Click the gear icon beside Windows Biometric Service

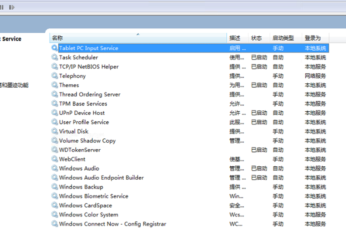55,196
